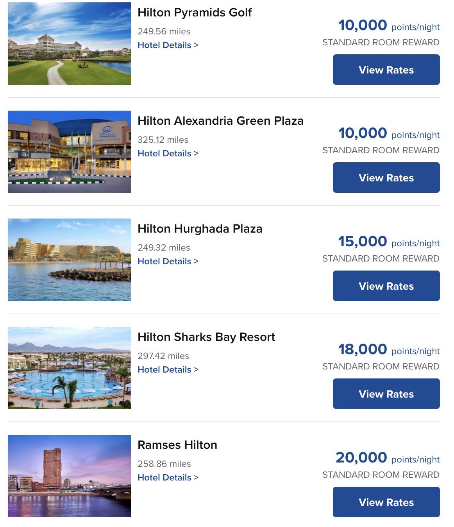Click View Rates for Hilton Alexandria Green Plaza
This screenshot has height=527, width=454.
[386, 177]
